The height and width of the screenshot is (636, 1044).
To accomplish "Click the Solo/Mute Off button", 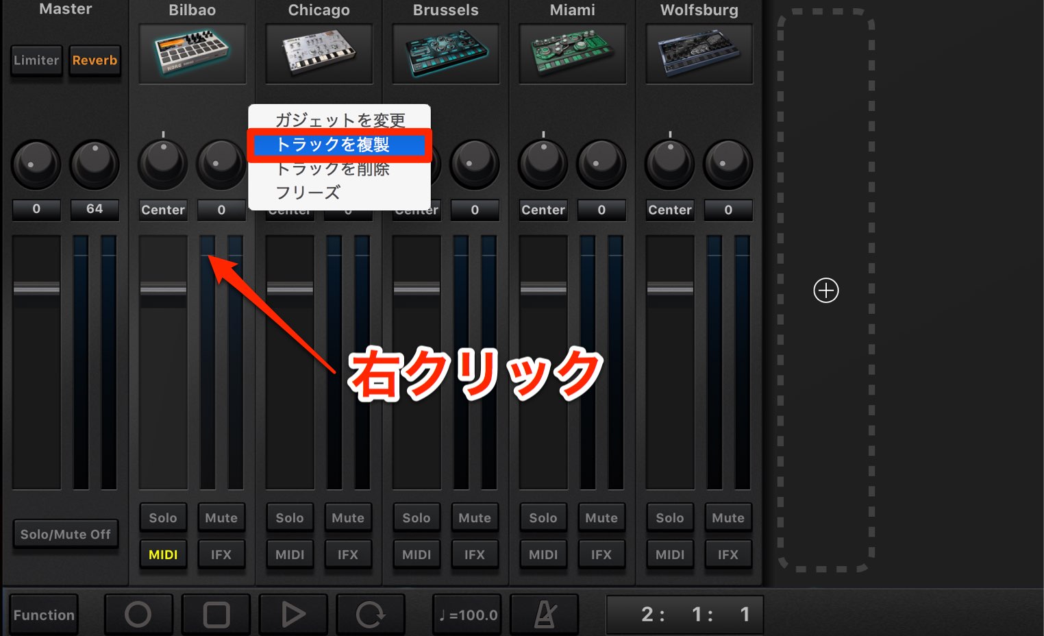I will (65, 534).
